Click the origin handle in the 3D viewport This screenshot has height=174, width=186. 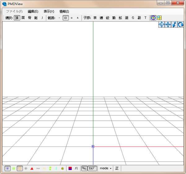pos(93,146)
